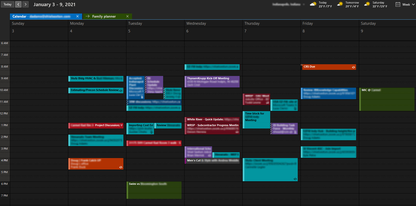Click the Men's Cut appointment on Wednesday

tap(212, 161)
